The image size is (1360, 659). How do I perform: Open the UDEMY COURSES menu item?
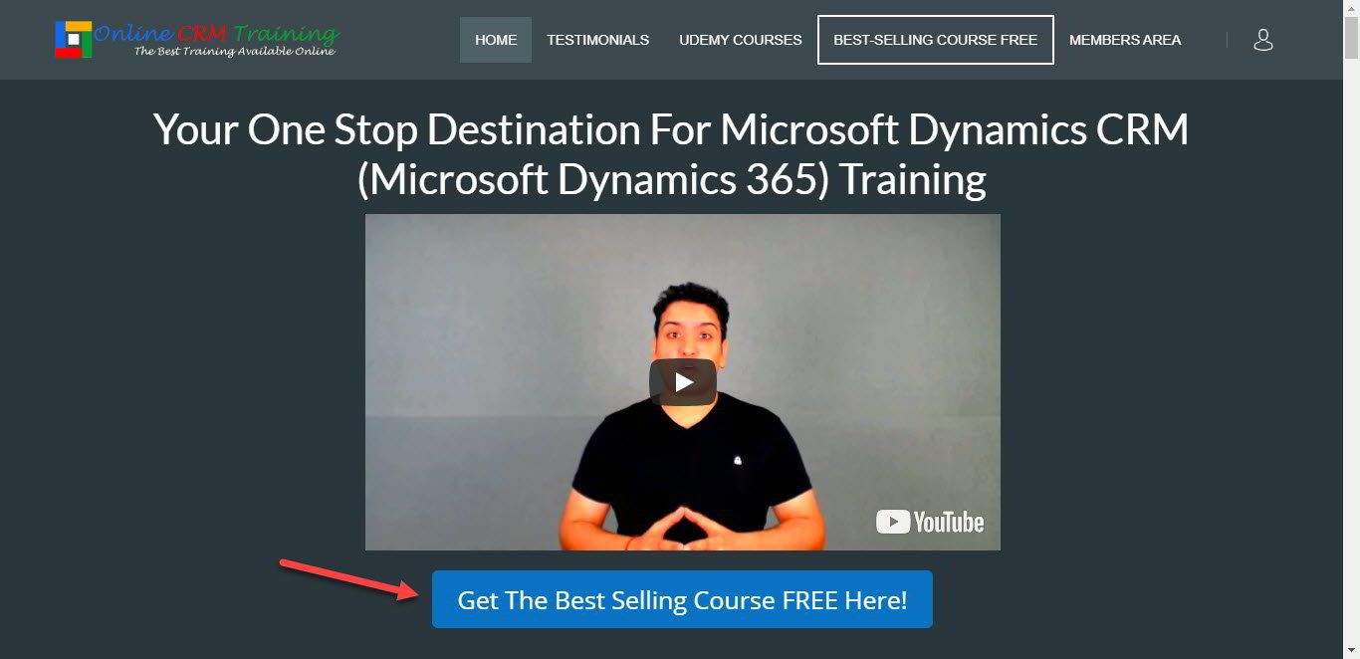tap(741, 40)
